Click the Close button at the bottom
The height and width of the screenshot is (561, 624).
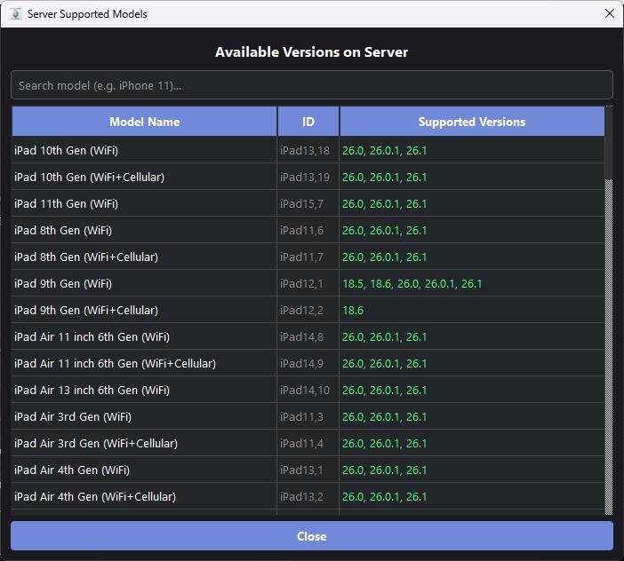(x=312, y=536)
